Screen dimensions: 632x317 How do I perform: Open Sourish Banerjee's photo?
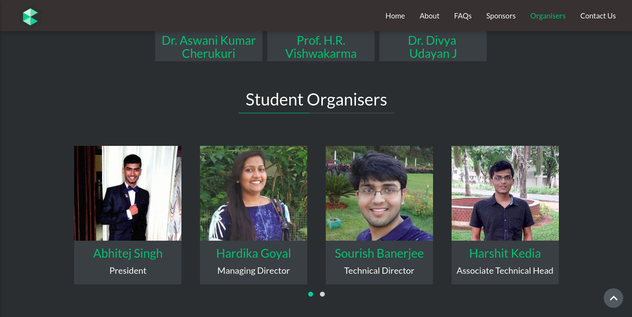(379, 193)
